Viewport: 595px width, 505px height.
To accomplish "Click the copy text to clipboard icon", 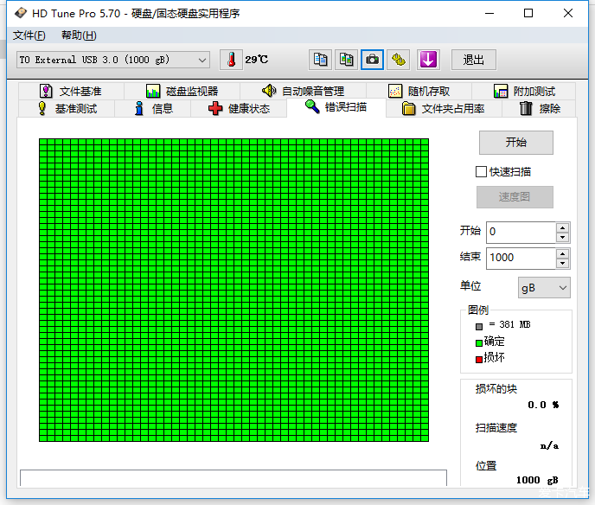I will point(321,60).
